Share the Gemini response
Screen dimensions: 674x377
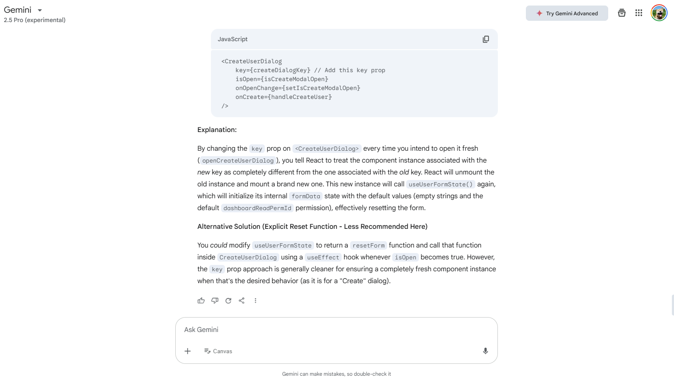[x=242, y=301]
